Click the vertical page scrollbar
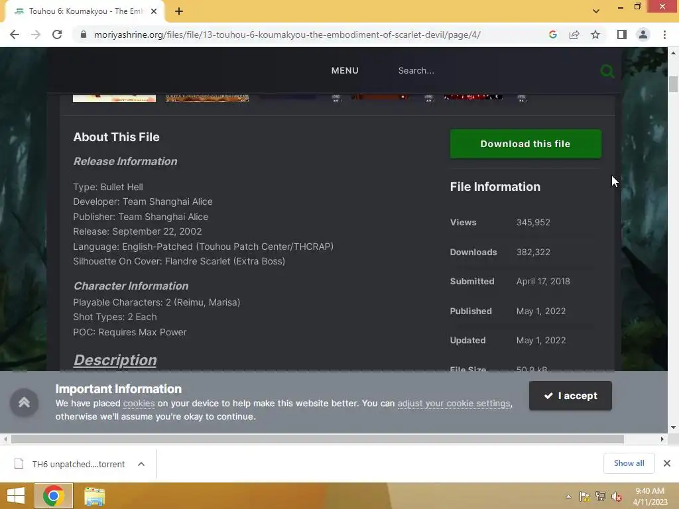679x509 pixels. click(x=673, y=84)
